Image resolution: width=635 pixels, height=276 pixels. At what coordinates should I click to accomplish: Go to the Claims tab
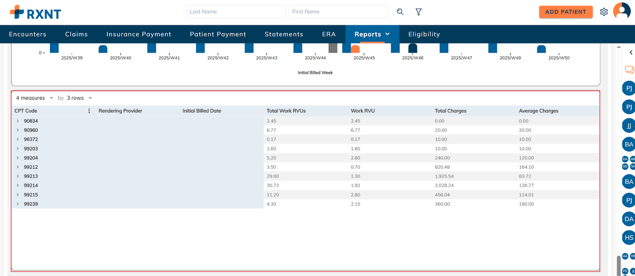tap(76, 34)
